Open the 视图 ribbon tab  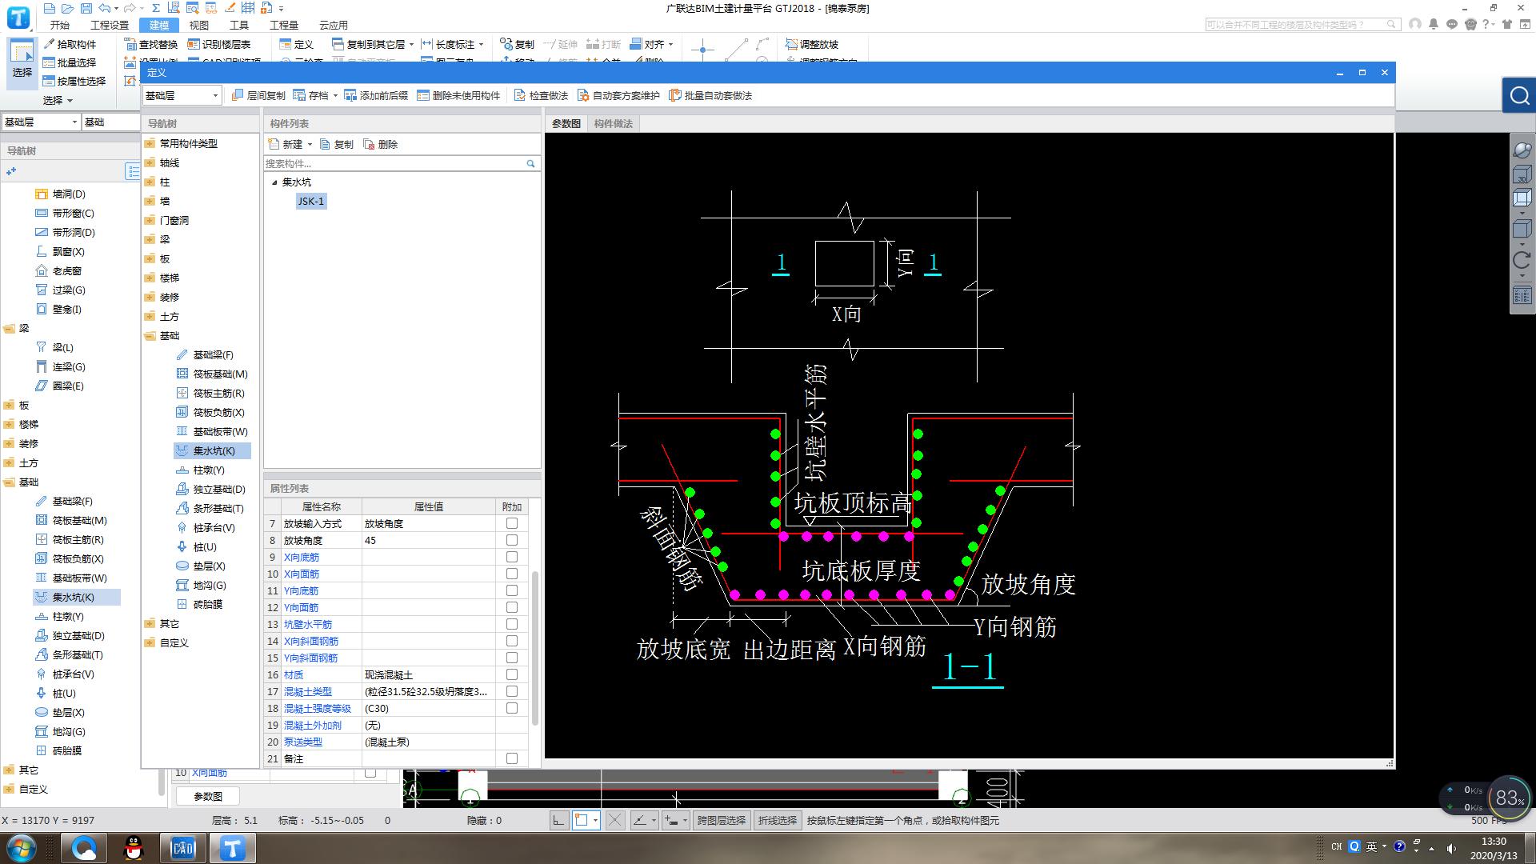point(199,25)
